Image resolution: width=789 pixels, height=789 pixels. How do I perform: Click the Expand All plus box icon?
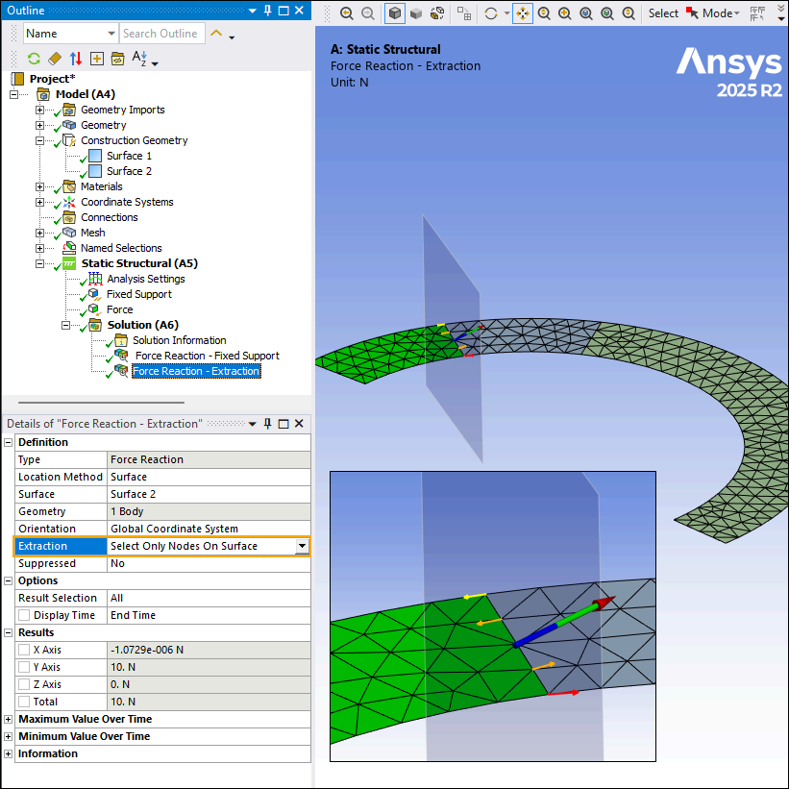pyautogui.click(x=97, y=59)
